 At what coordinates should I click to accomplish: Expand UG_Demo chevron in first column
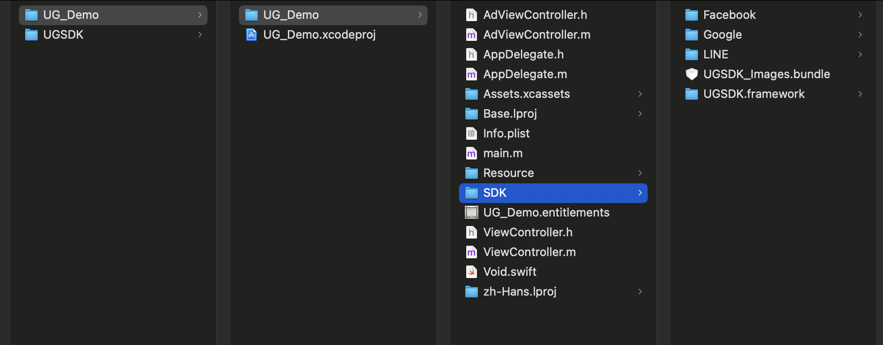click(200, 15)
